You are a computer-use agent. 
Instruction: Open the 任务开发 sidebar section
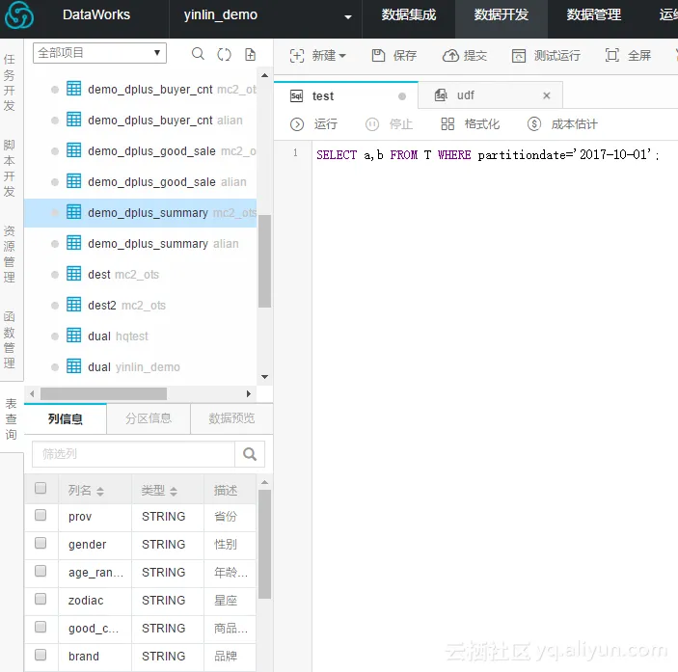click(10, 82)
